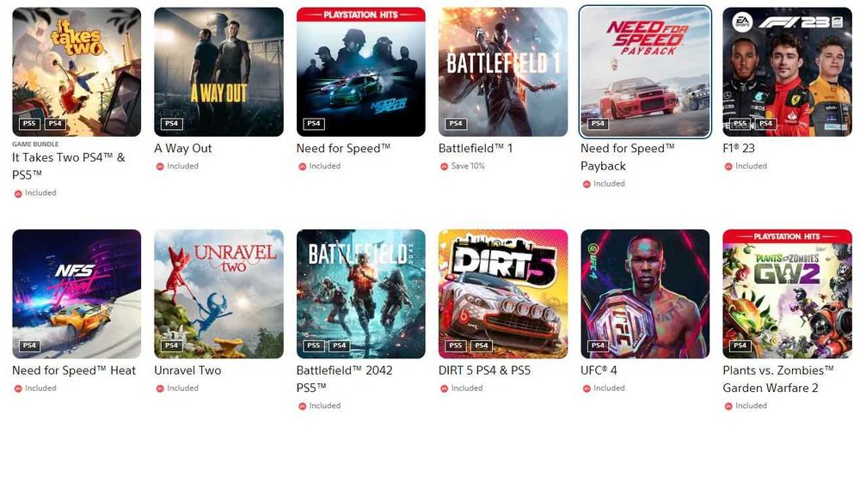Select the F1 23 game cover
The height and width of the screenshot is (477, 860).
tap(787, 72)
